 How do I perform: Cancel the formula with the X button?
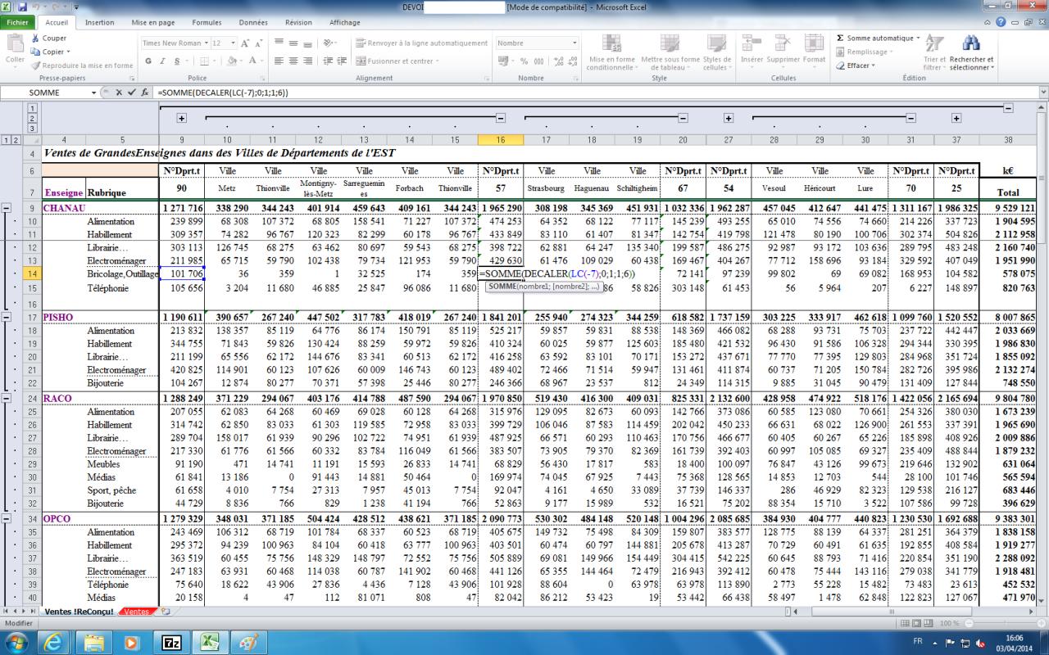(x=119, y=93)
